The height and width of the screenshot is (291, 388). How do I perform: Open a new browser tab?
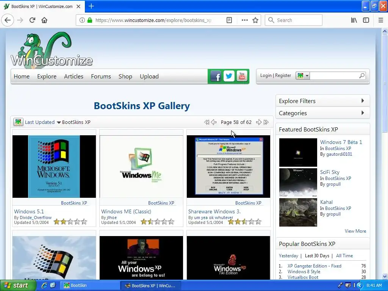[91, 6]
